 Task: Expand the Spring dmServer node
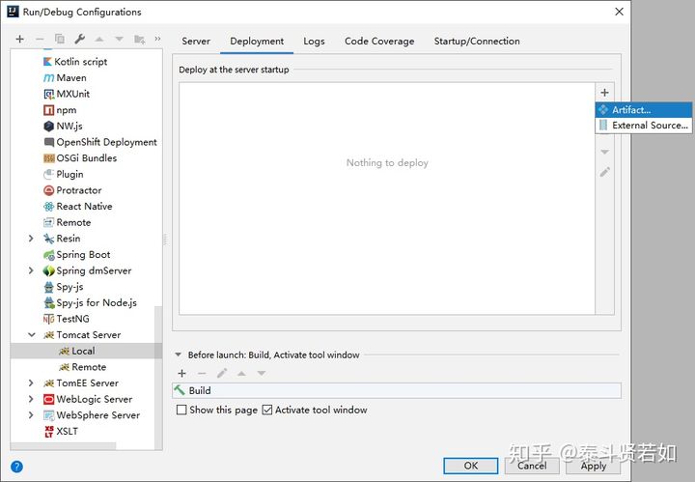pos(31,270)
